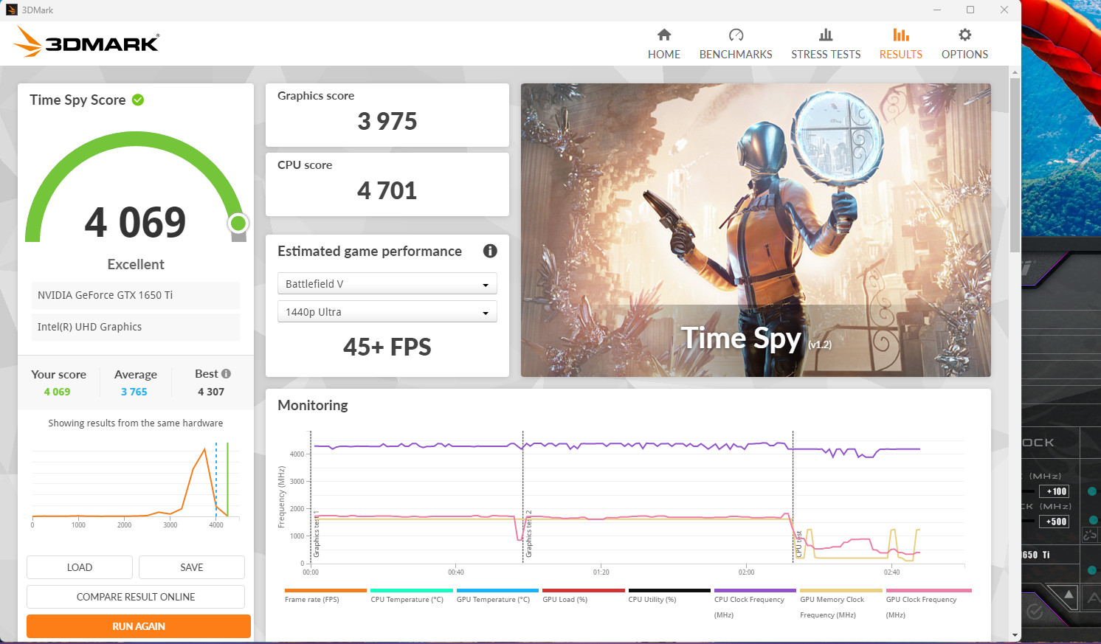Click the Time Spy Score heading
This screenshot has height=644, width=1101.
click(77, 100)
